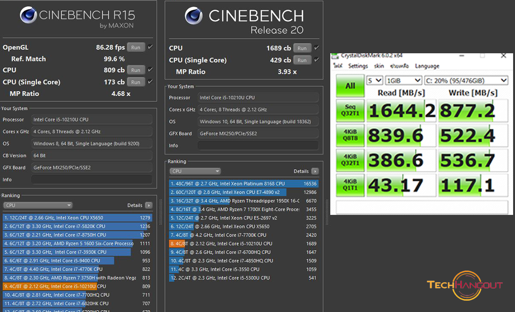Run the CPU test in Cinebench R20
This screenshot has width=515, height=312.
point(302,48)
